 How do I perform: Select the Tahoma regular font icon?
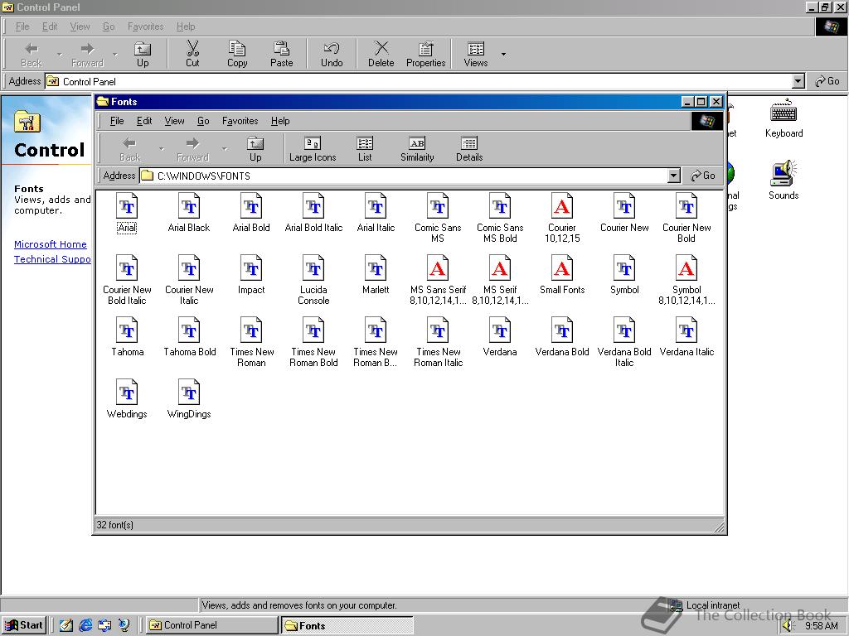(x=127, y=337)
